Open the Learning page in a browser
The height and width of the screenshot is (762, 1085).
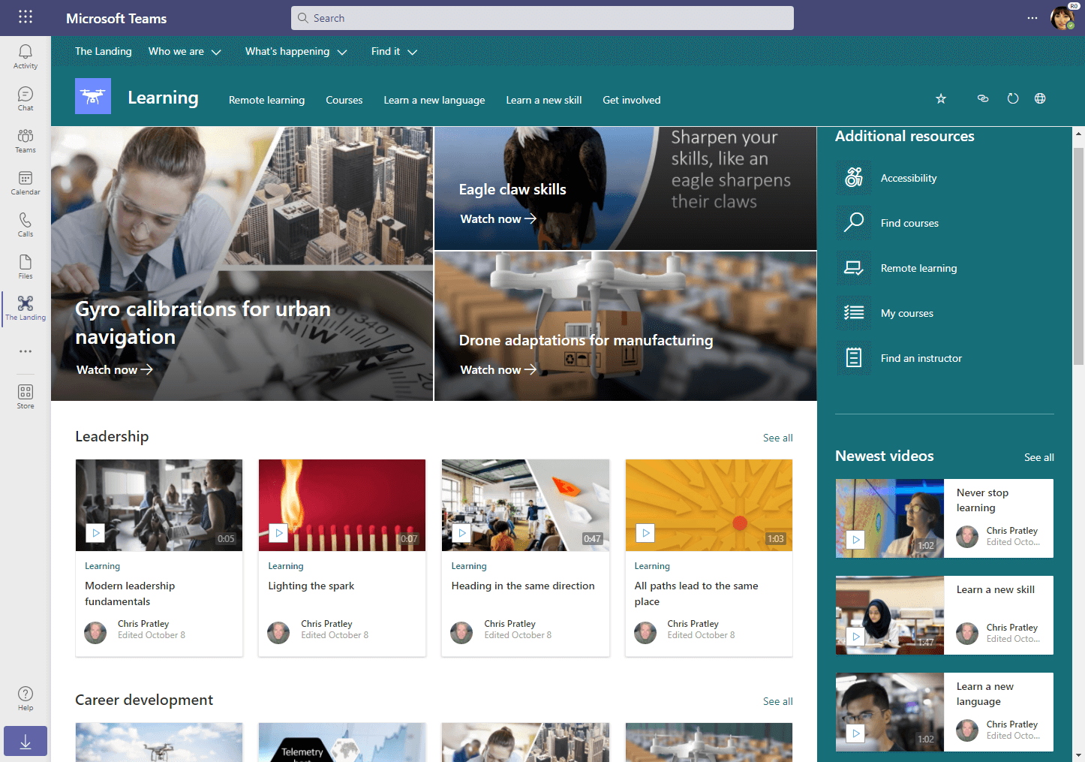coord(1040,98)
